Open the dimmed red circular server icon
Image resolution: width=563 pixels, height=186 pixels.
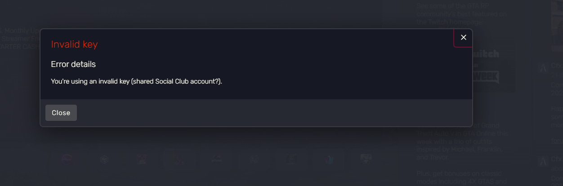point(67,159)
